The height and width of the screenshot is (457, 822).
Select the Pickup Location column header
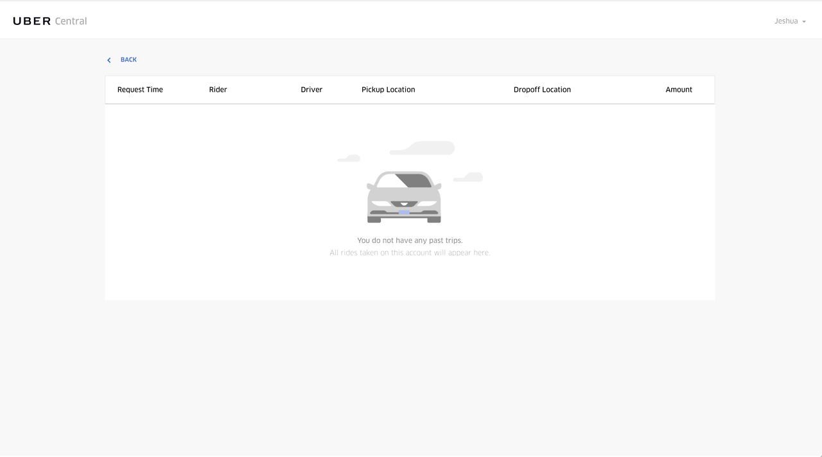388,90
